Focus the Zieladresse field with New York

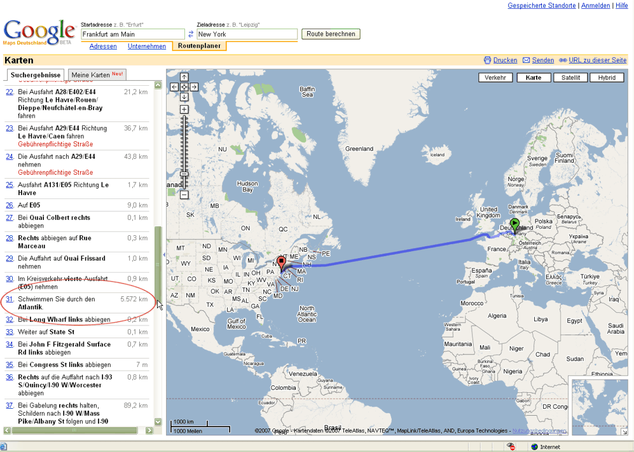(x=247, y=34)
